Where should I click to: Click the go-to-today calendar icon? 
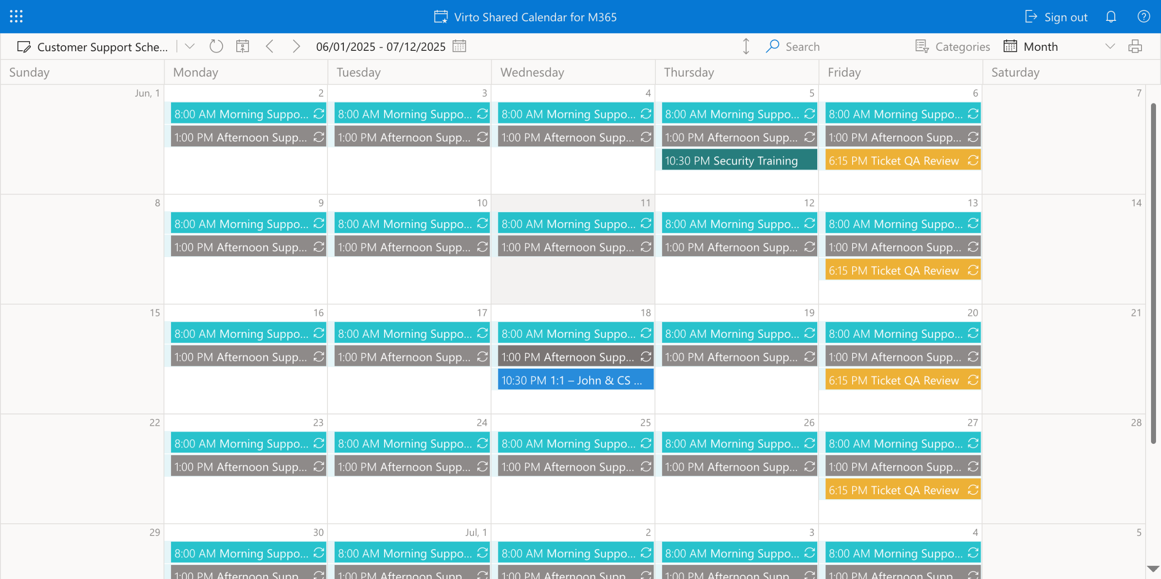click(243, 46)
